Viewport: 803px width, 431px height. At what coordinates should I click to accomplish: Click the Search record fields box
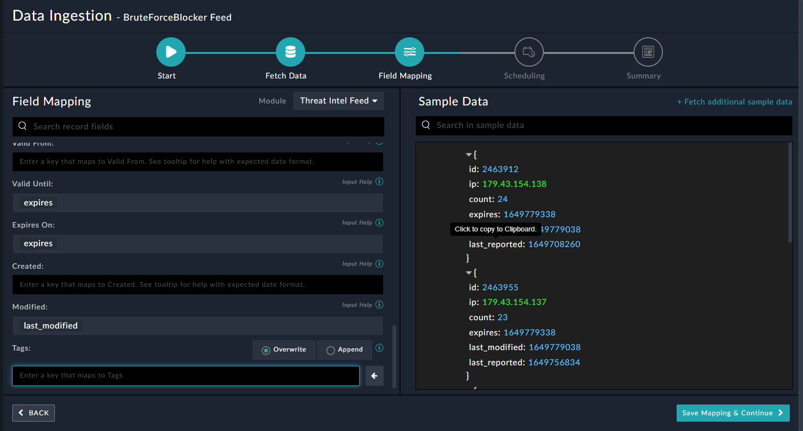point(198,127)
